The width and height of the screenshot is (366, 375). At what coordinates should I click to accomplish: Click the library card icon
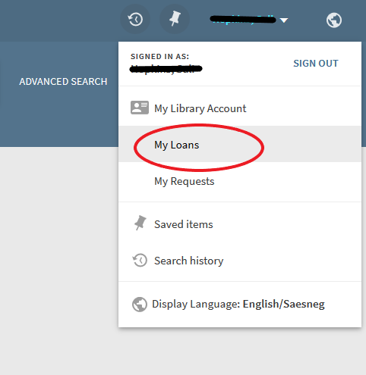click(x=140, y=108)
